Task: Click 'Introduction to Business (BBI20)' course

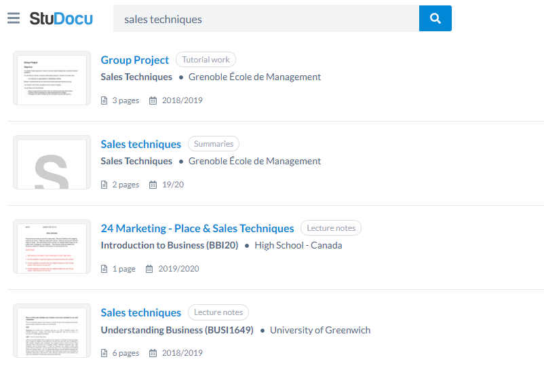Action: [x=170, y=246]
